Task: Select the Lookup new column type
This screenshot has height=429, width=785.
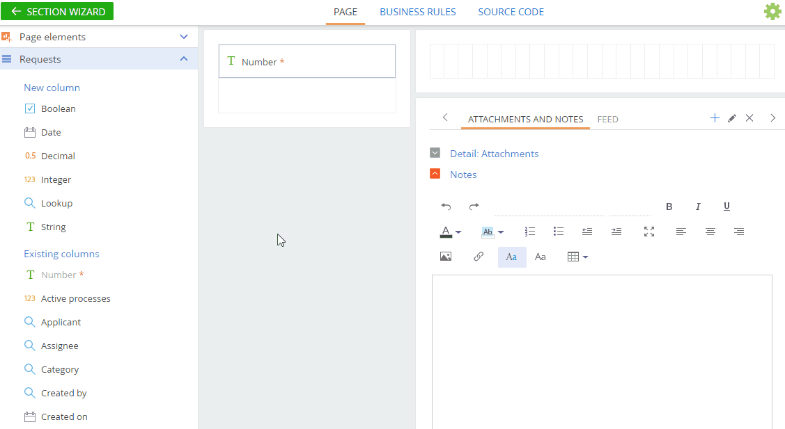Action: coord(49,203)
